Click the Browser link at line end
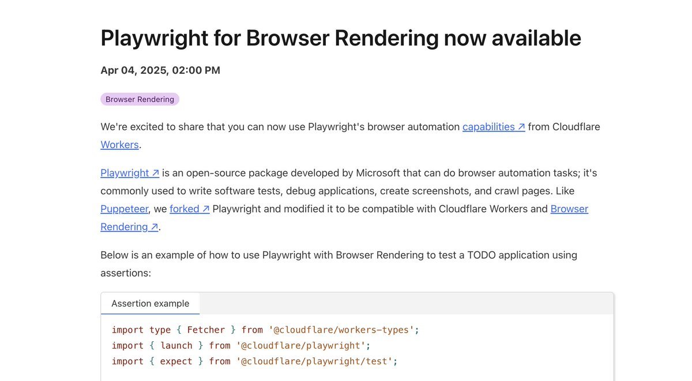 click(x=569, y=209)
